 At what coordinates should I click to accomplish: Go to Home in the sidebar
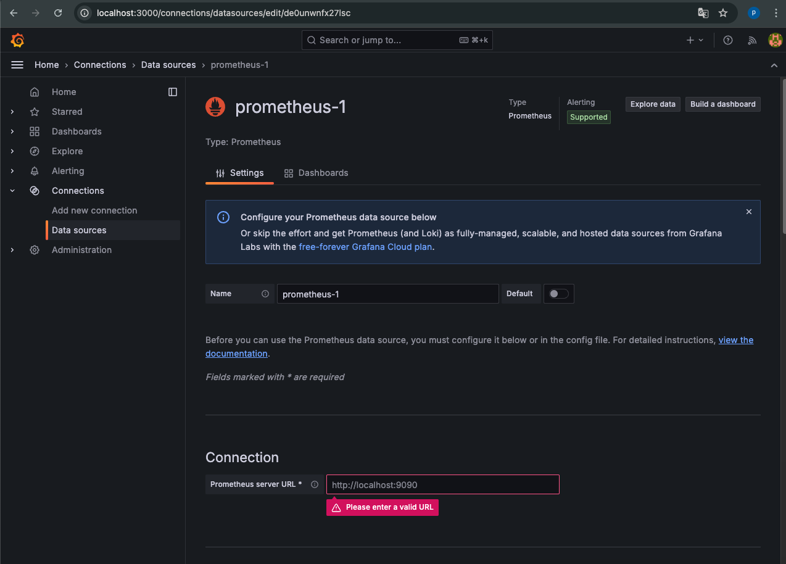click(x=64, y=92)
